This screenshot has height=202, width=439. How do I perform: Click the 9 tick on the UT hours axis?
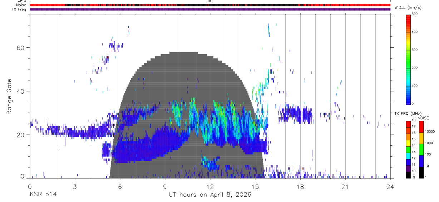point(165,187)
